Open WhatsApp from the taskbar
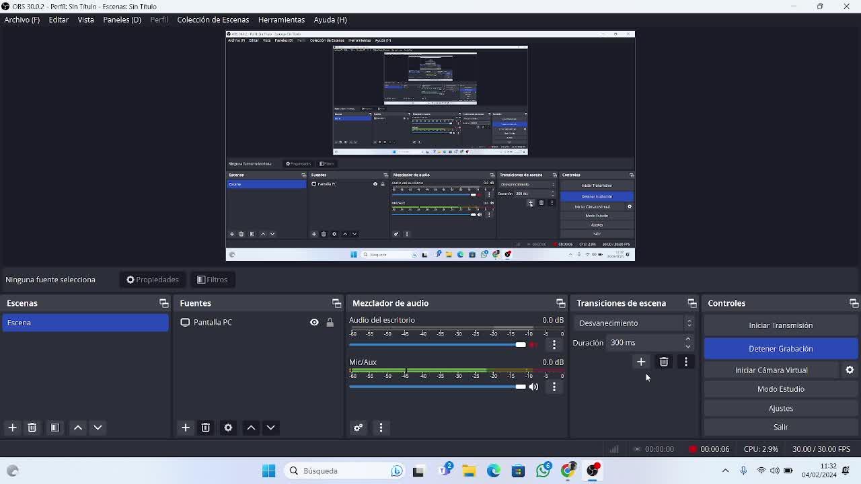This screenshot has height=484, width=861. coord(544,471)
